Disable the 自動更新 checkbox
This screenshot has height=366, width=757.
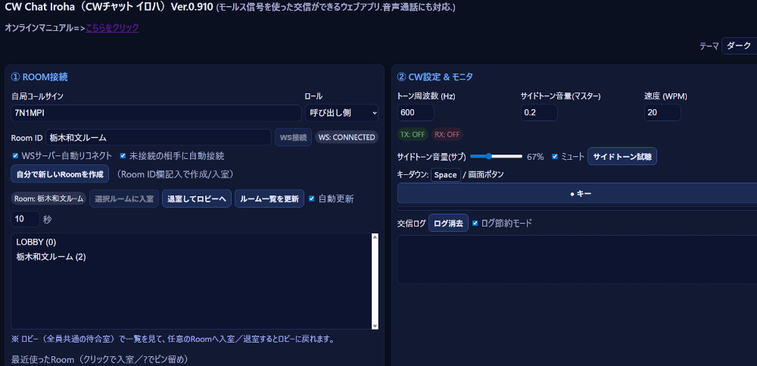click(313, 199)
